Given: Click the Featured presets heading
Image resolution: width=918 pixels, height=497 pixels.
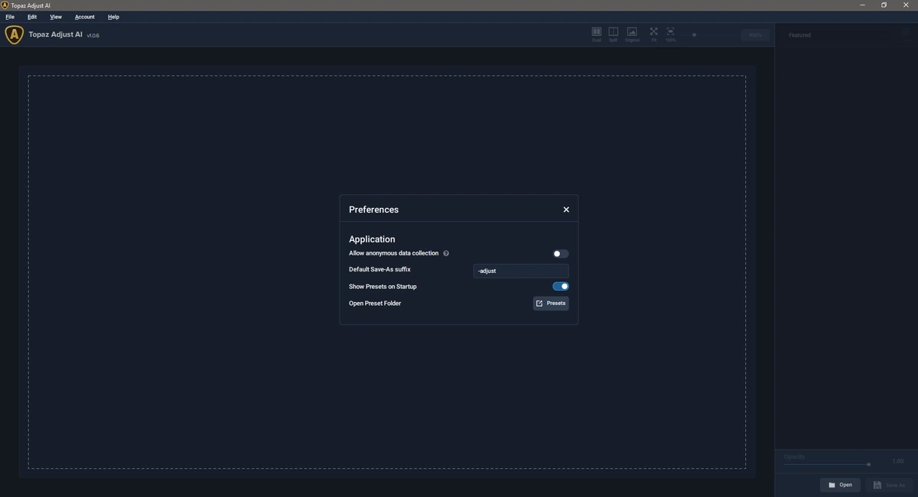Looking at the screenshot, I should [x=800, y=35].
